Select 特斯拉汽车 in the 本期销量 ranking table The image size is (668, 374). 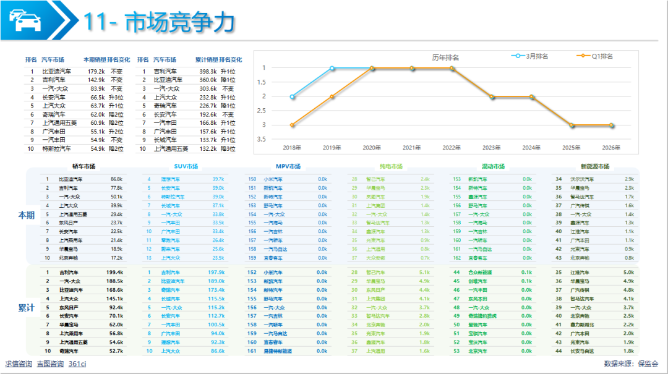[x=57, y=148]
